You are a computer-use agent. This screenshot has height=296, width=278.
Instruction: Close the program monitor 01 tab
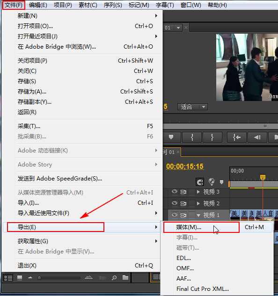pyautogui.click(x=186, y=28)
